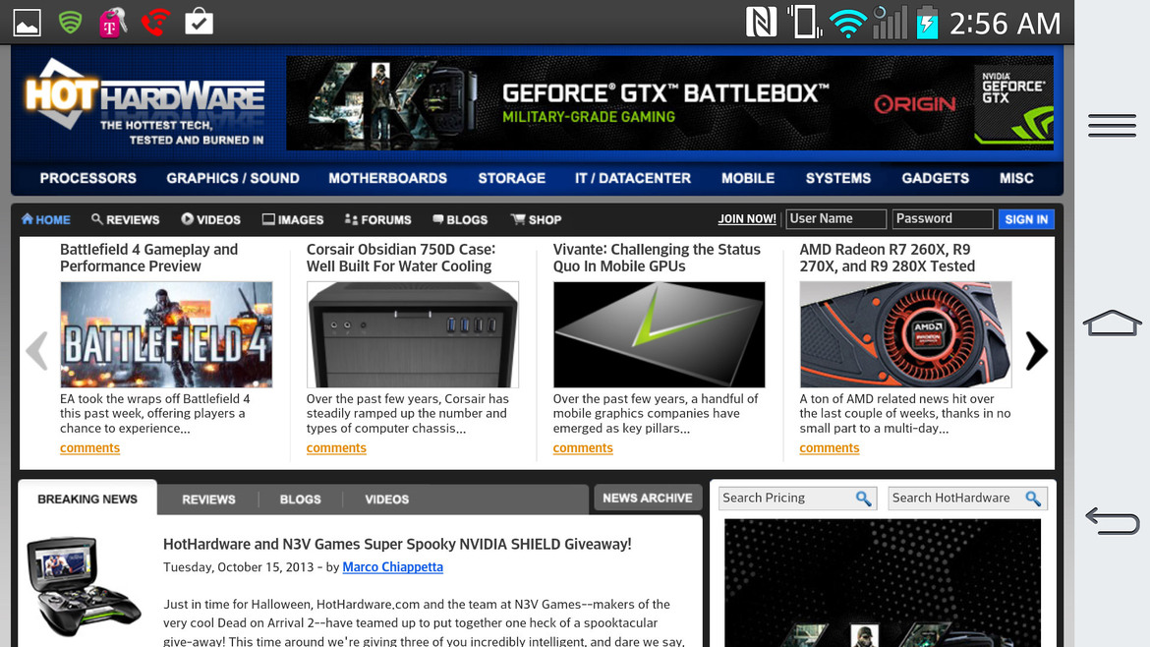Open Battlefield 4 Gameplay article title
The height and width of the screenshot is (647, 1150).
click(148, 258)
